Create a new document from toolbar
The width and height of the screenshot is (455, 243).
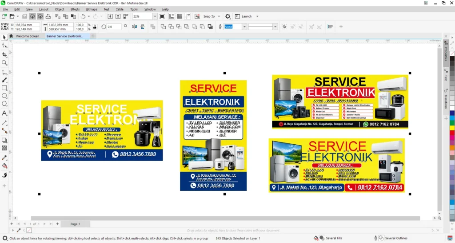pos(4,16)
